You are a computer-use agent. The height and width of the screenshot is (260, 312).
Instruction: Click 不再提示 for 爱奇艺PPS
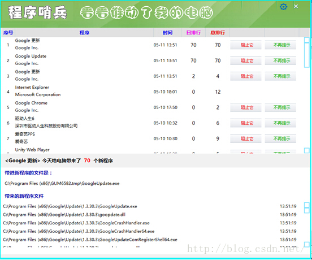(280, 138)
